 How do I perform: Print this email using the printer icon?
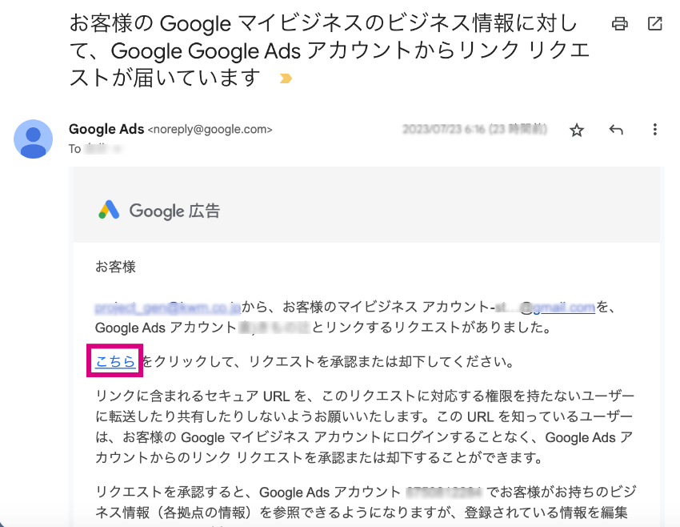tap(619, 23)
